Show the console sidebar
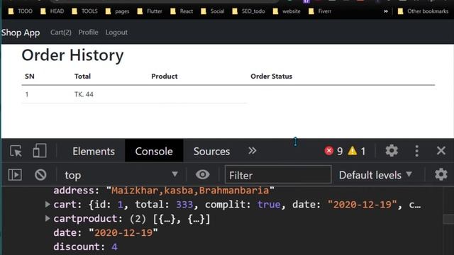The image size is (454, 255). coord(15,175)
